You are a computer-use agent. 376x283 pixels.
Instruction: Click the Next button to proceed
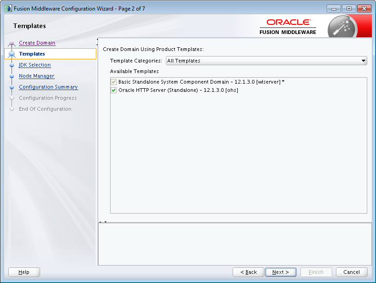tap(281, 272)
